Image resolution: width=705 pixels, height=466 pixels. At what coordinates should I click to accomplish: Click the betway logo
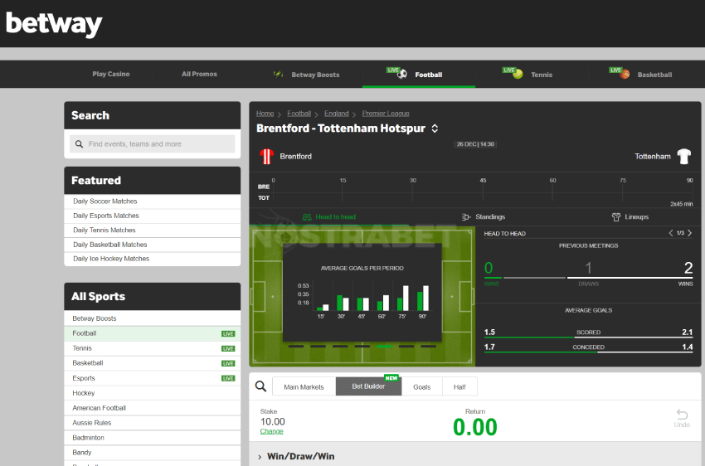coord(54,24)
